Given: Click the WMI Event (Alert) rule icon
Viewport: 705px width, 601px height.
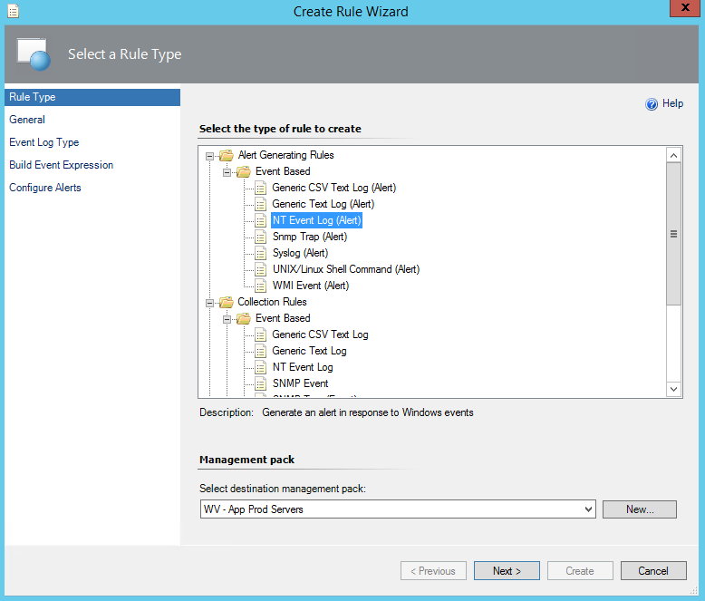Looking at the screenshot, I should coord(261,286).
